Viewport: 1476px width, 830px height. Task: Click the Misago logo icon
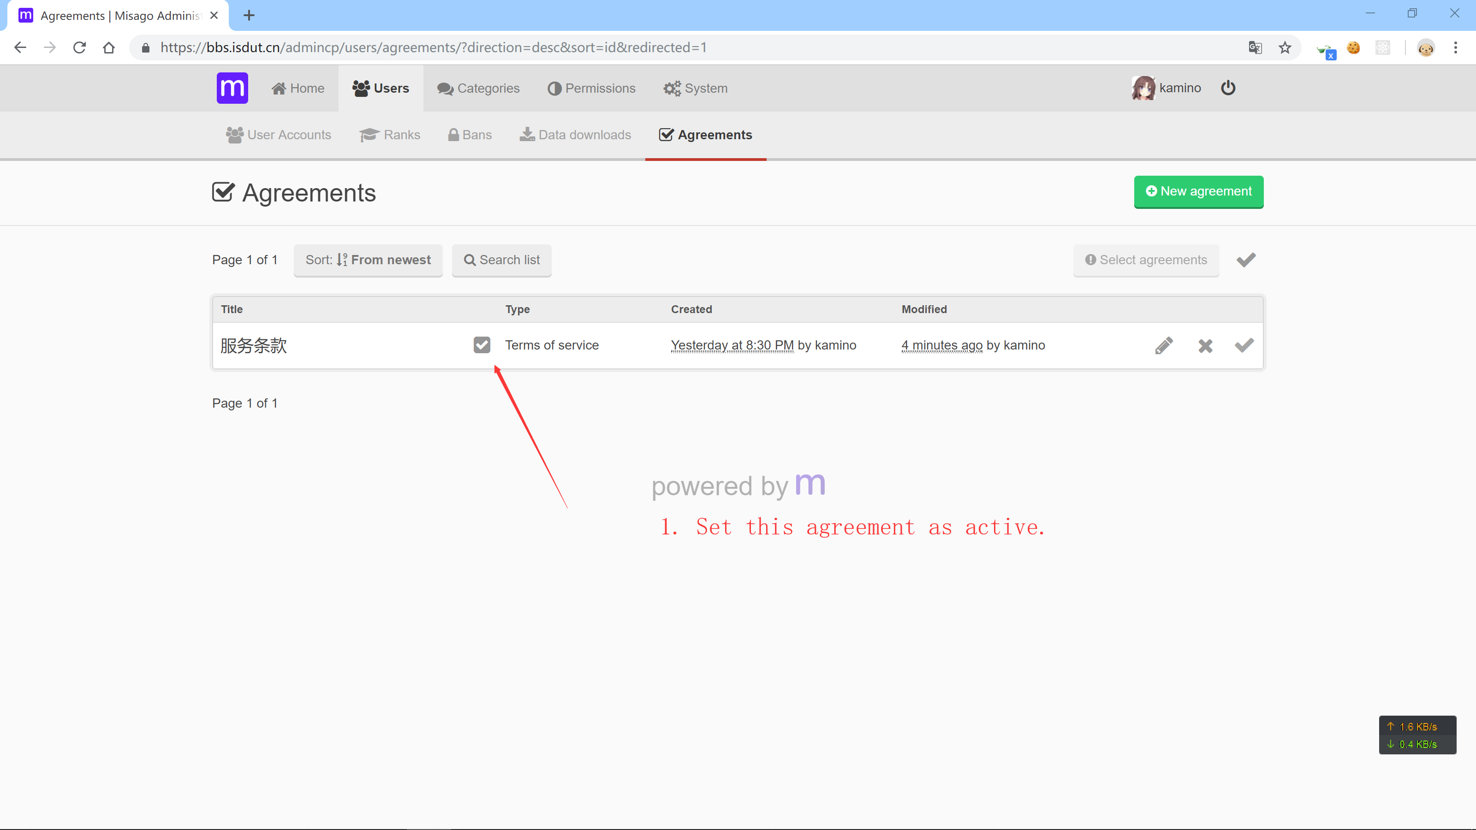(232, 88)
